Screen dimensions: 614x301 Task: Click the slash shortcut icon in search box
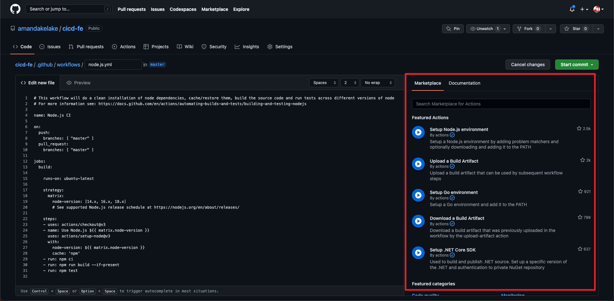(x=108, y=9)
